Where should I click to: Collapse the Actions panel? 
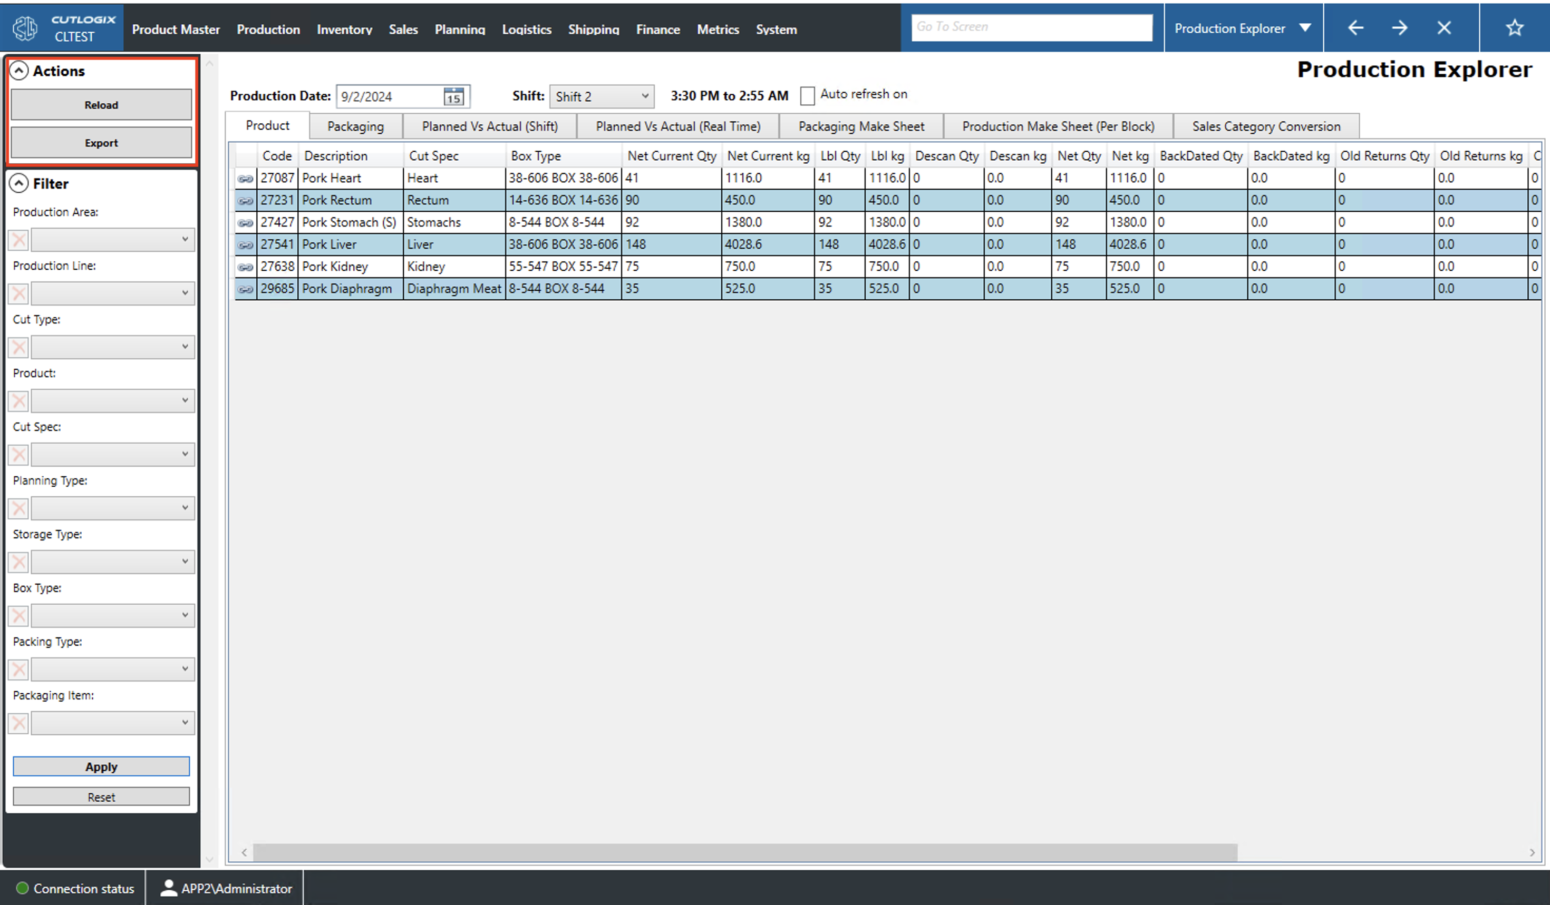(x=20, y=70)
